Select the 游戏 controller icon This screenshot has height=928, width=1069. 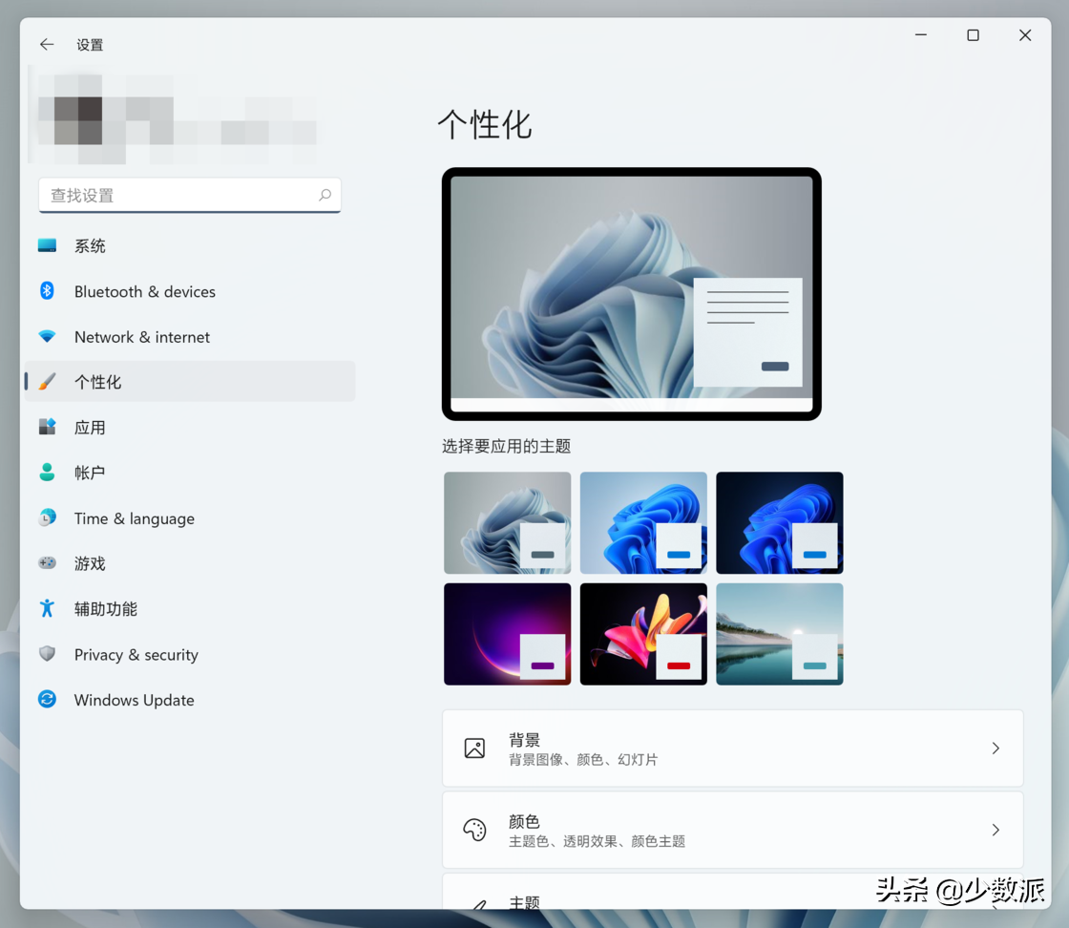point(47,563)
